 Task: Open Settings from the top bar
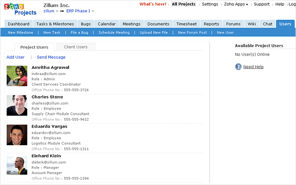(x=210, y=4)
